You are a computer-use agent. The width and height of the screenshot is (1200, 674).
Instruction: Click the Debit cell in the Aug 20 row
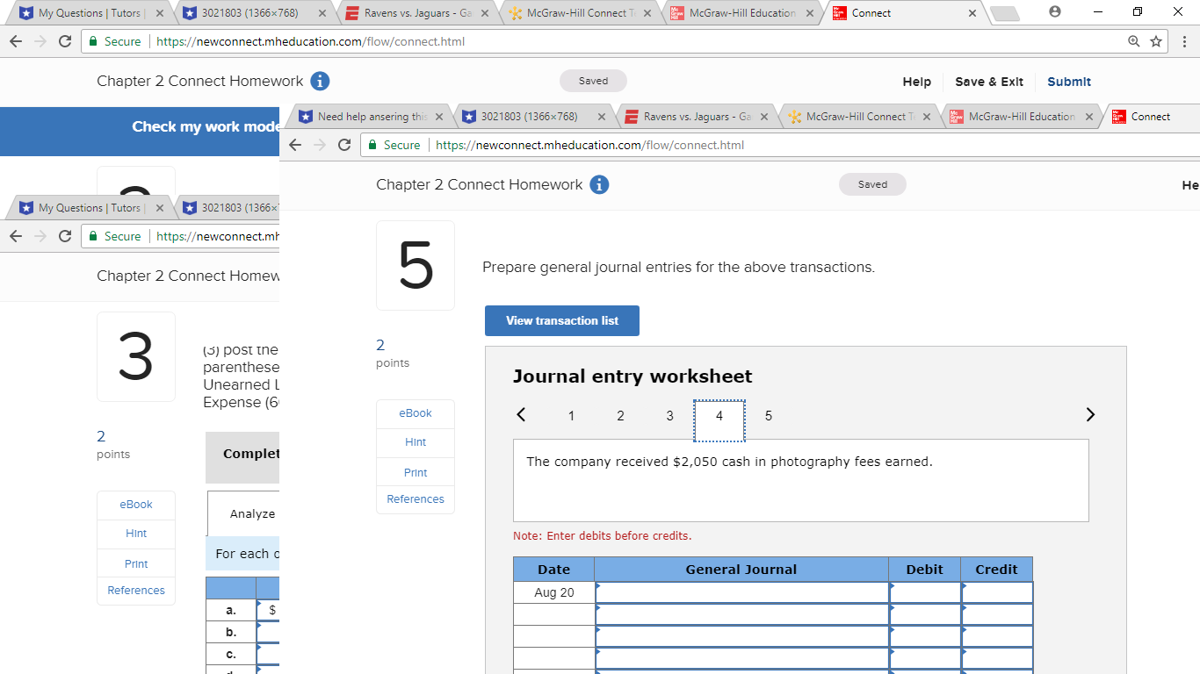[x=924, y=592]
